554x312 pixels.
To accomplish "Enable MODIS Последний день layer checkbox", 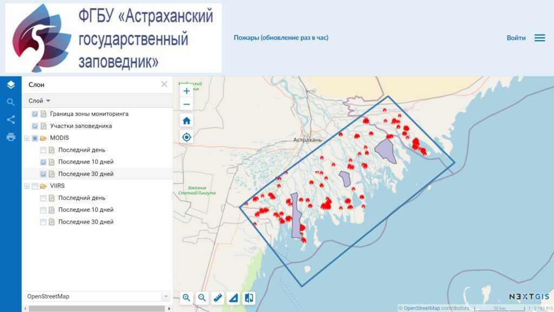I will (x=43, y=150).
